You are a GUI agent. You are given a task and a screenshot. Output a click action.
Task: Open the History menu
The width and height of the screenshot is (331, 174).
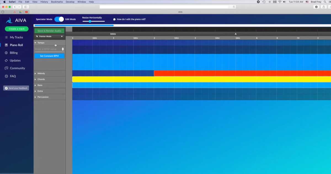(44, 2)
